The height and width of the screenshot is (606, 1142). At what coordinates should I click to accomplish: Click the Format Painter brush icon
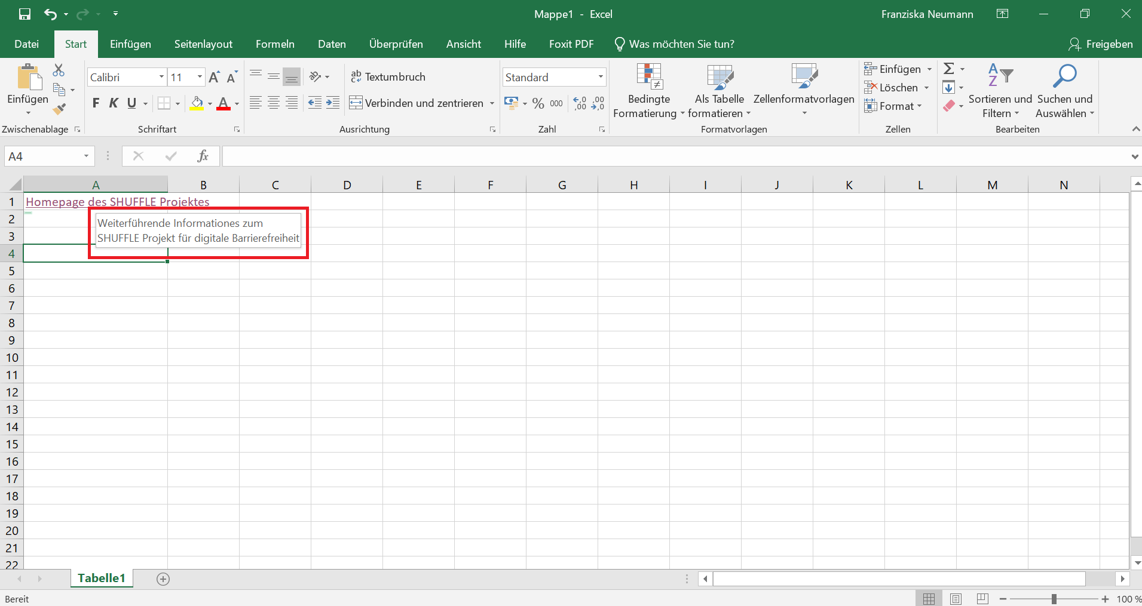pyautogui.click(x=58, y=108)
